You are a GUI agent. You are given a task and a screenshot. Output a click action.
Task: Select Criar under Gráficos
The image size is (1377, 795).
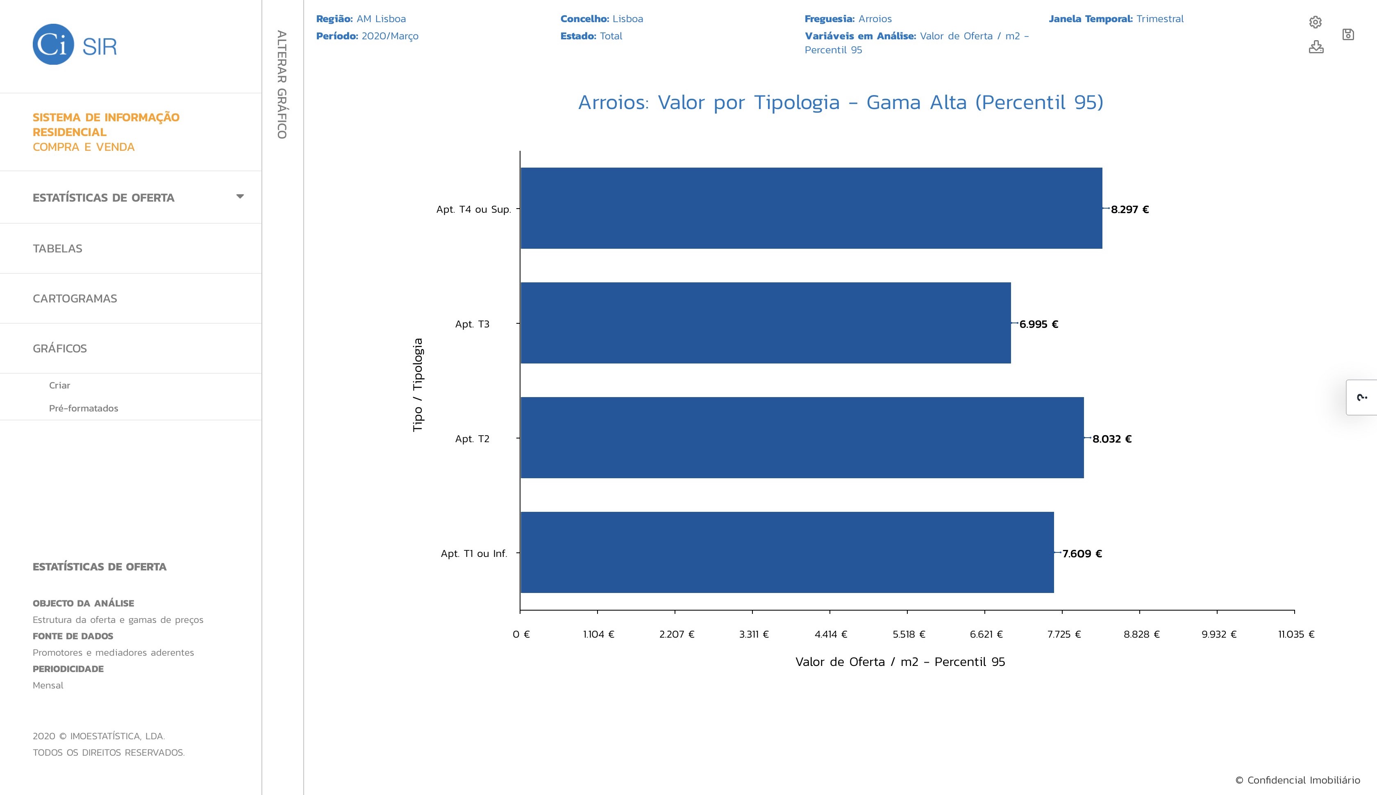point(59,386)
